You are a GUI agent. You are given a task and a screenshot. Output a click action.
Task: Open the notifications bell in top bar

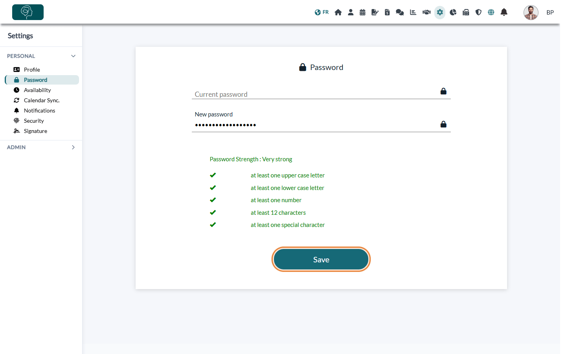click(x=504, y=12)
